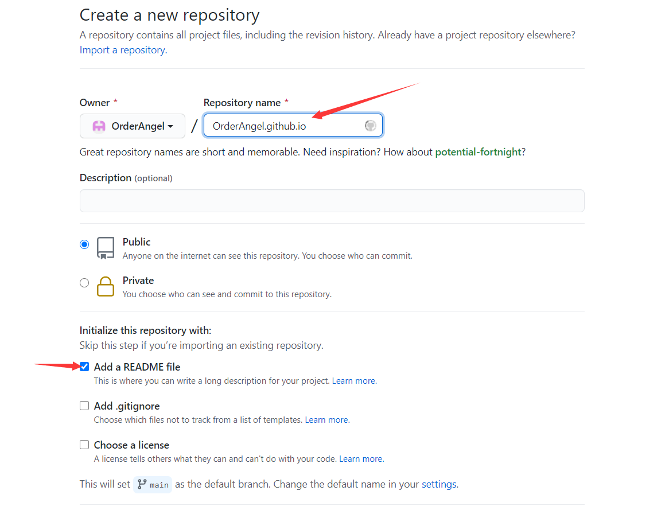Image resolution: width=669 pixels, height=514 pixels.
Task: Check the Add .gitignore checkbox
Action: tap(84, 406)
